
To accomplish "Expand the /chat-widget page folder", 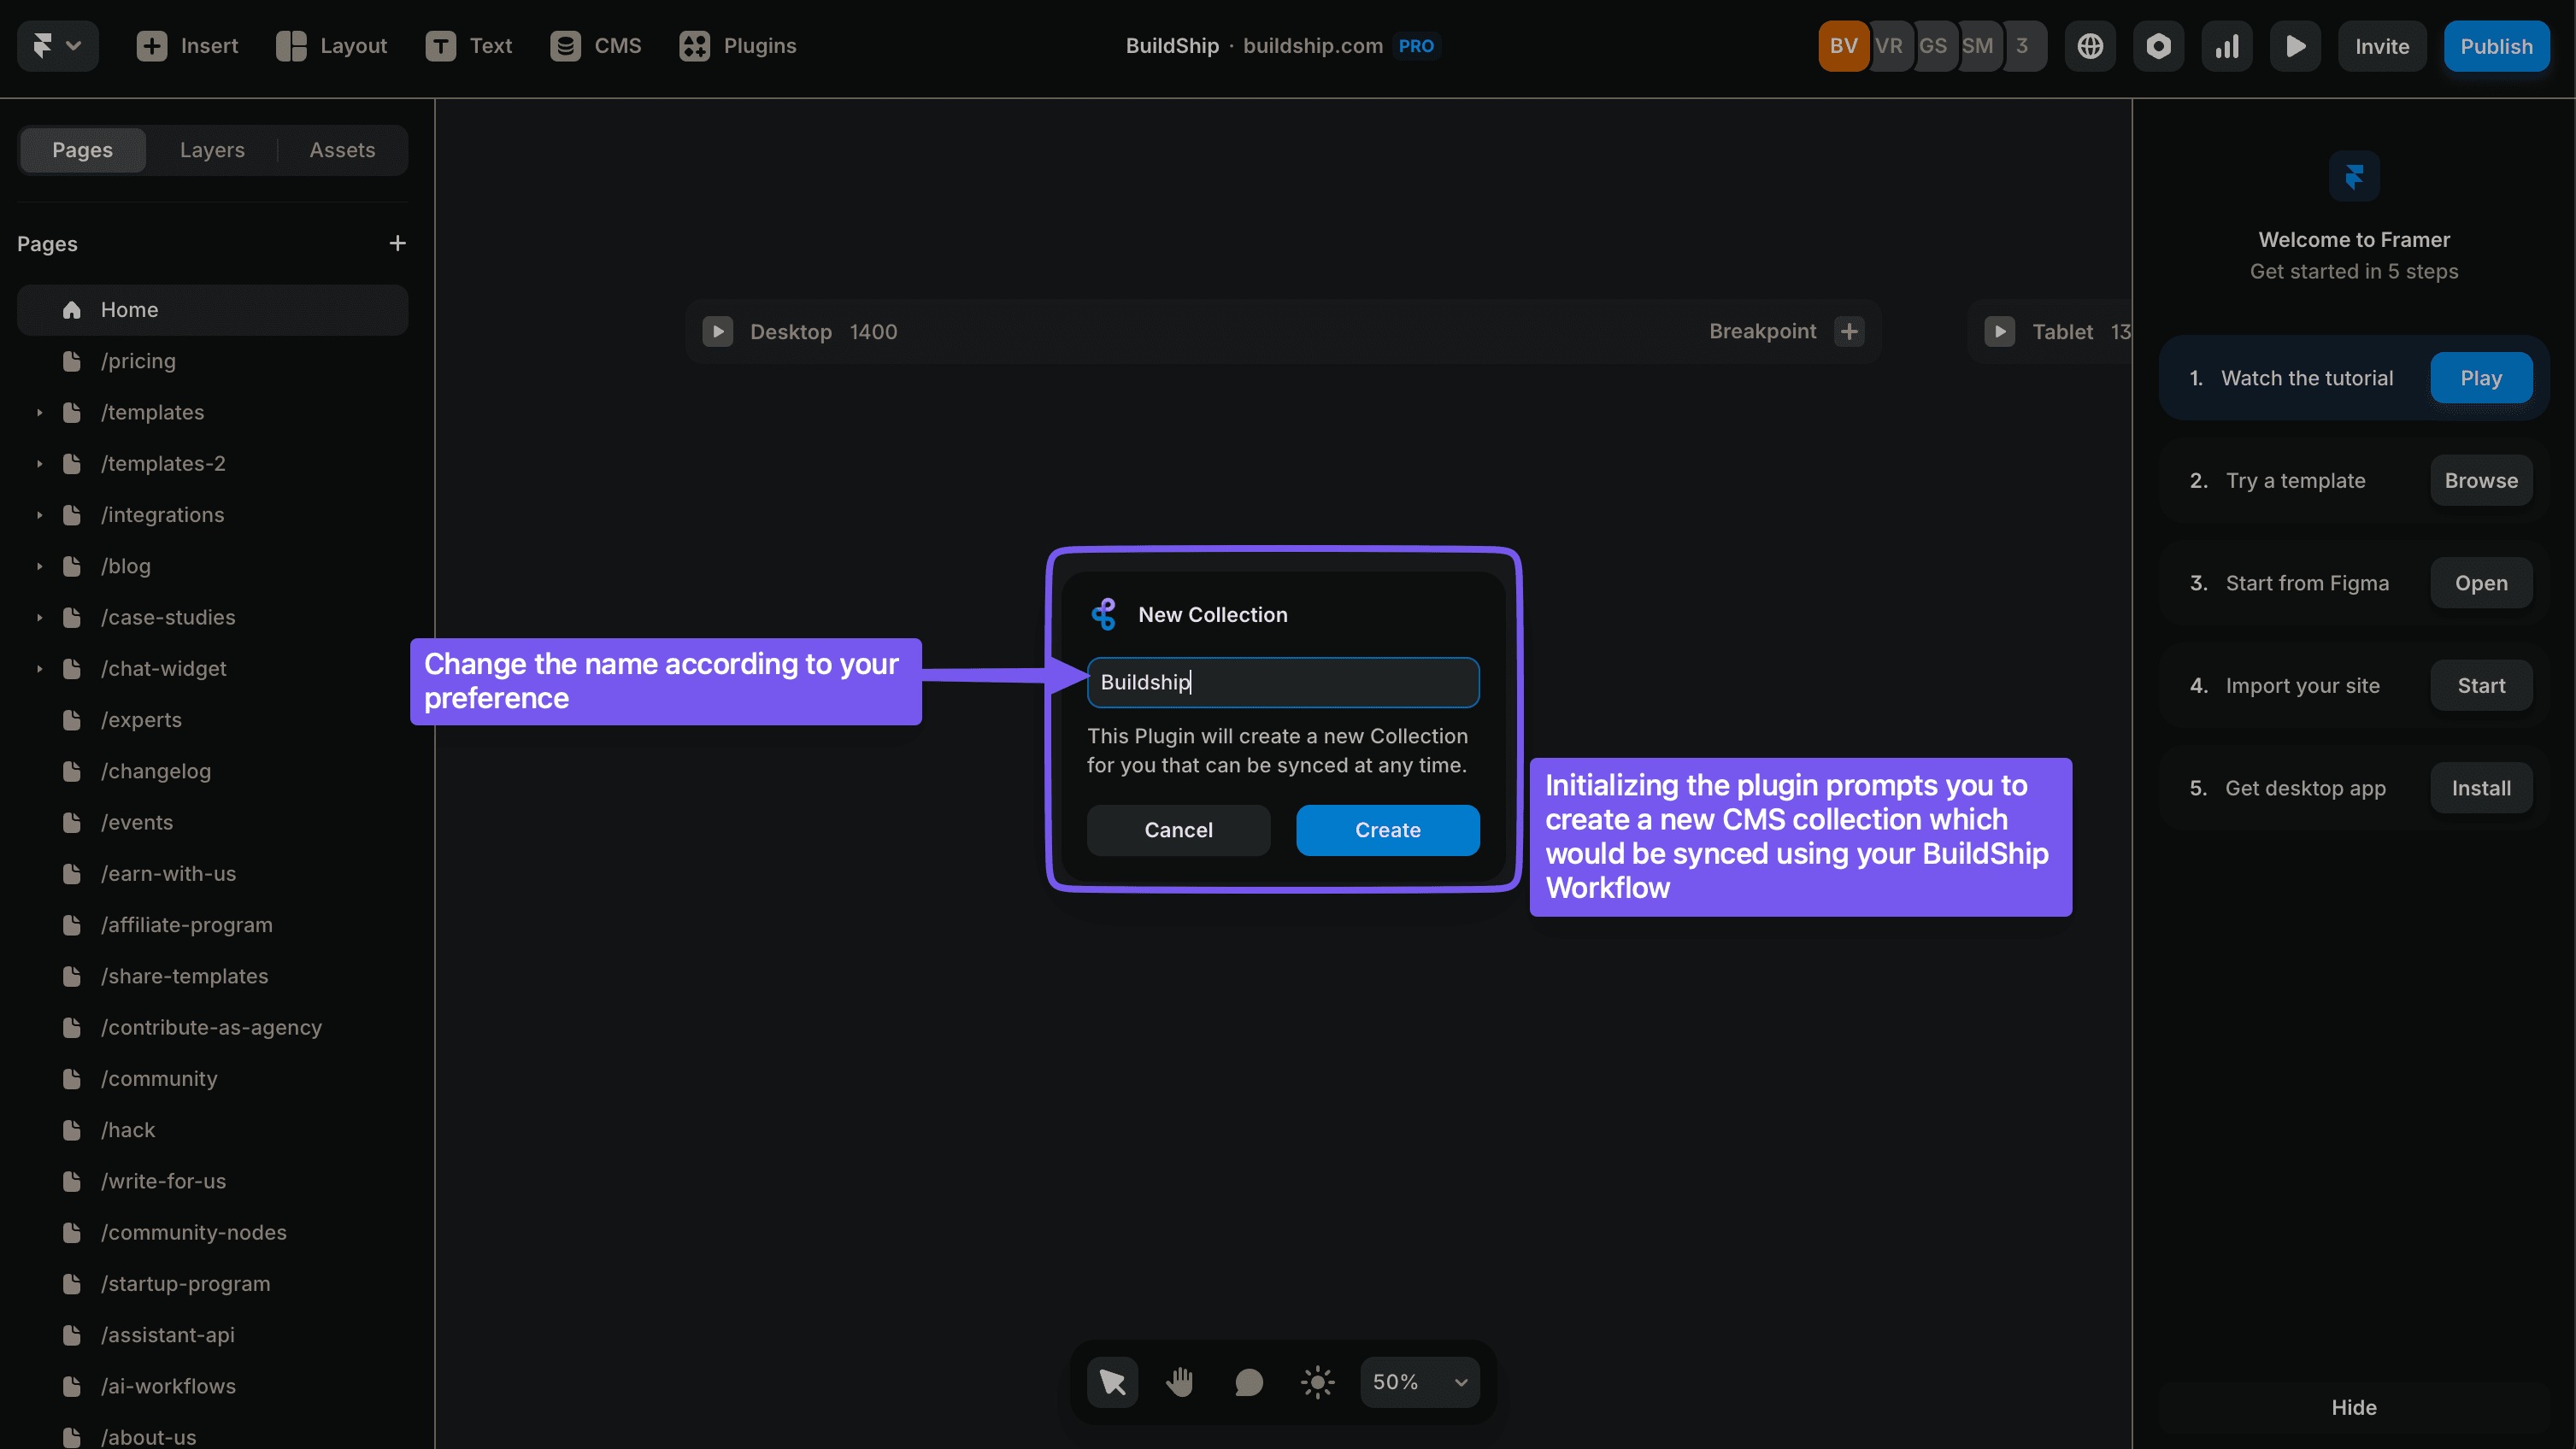I will point(39,668).
